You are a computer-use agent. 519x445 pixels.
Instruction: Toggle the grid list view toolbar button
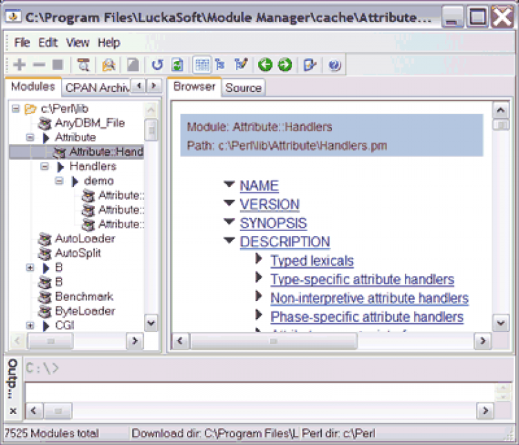[202, 64]
